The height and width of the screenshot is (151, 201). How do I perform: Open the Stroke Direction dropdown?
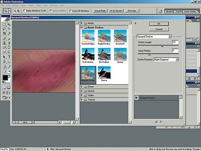[177, 60]
